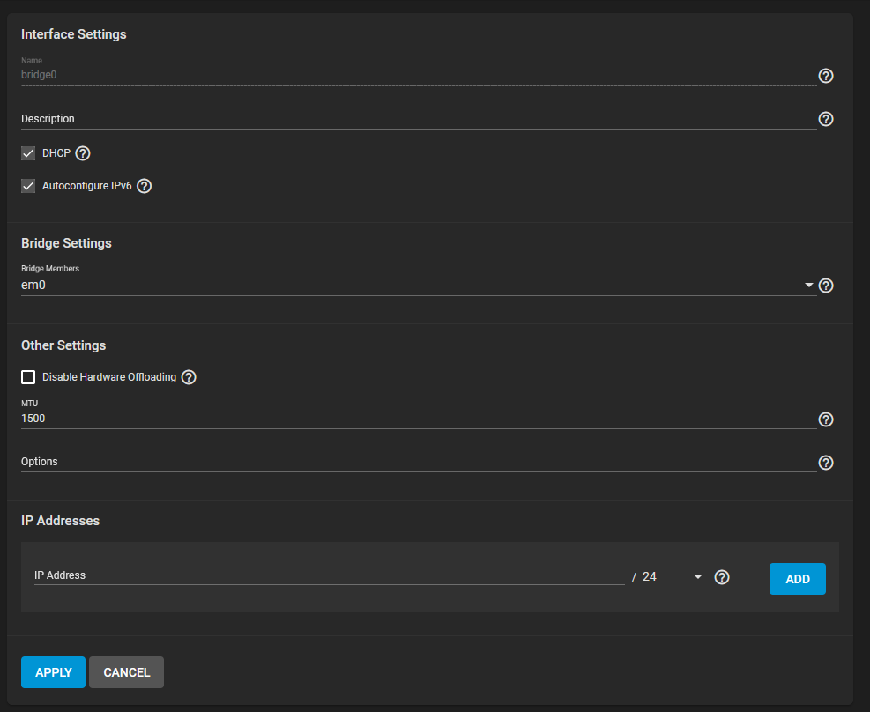Click the MTU field help icon

826,419
